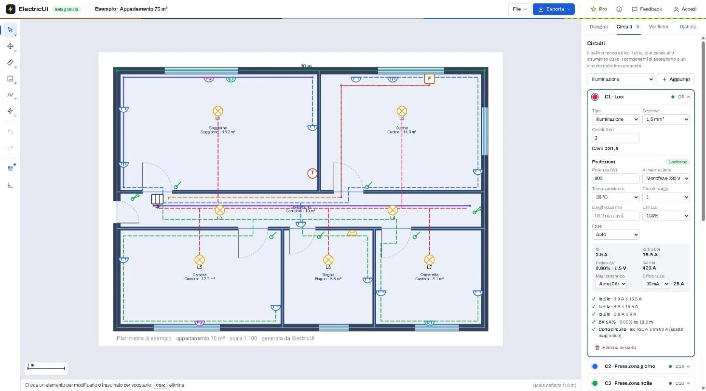Activate the Select arrow tool
Screen dimensions: 706x391
coord(10,30)
